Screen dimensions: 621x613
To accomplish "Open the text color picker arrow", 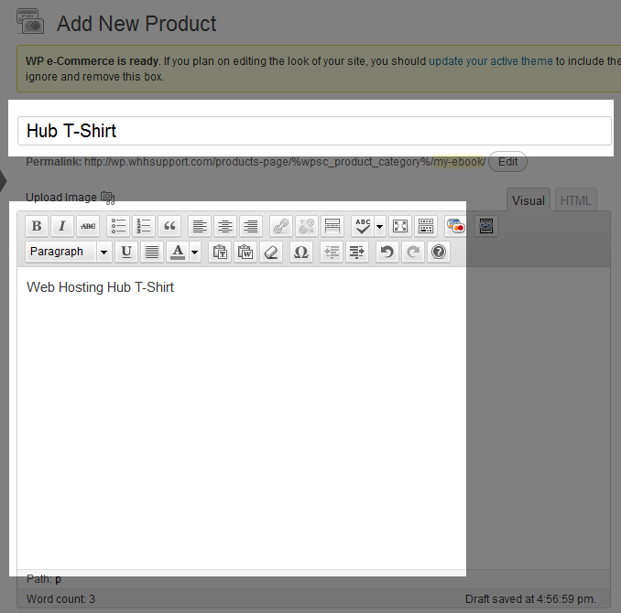I will [194, 252].
